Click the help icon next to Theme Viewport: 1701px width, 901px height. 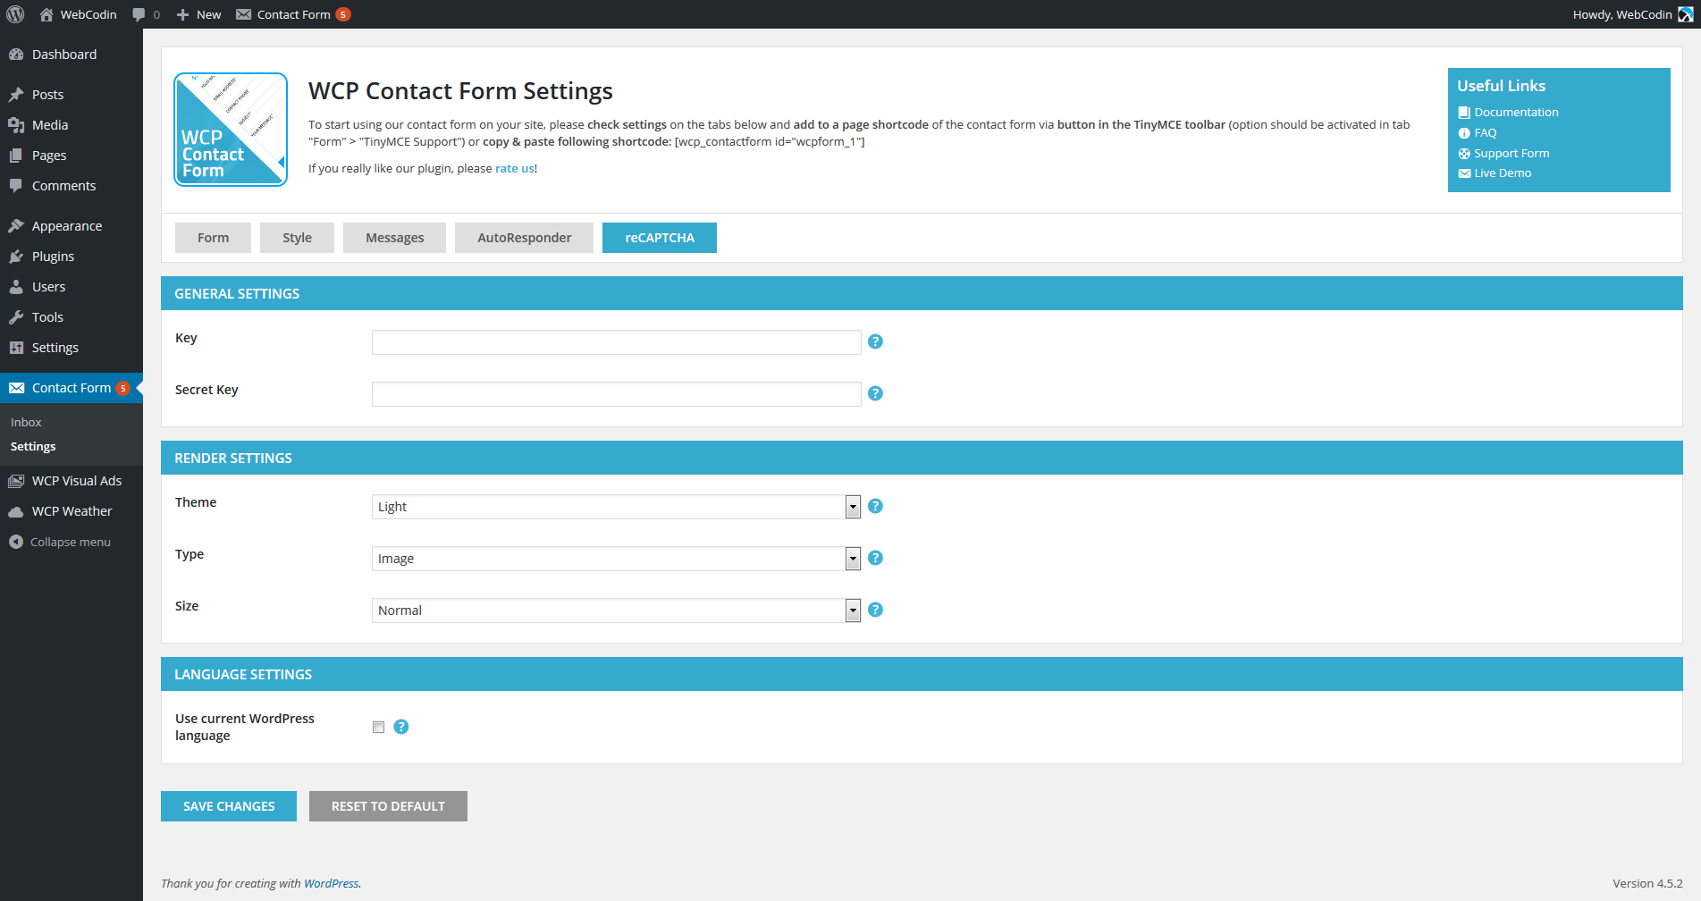875,506
